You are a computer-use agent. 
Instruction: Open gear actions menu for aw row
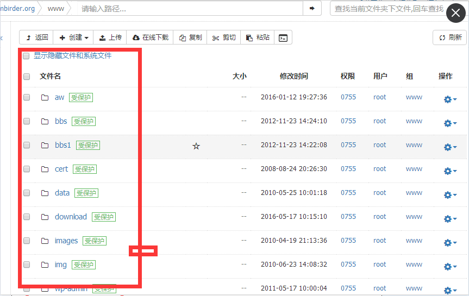(450, 99)
